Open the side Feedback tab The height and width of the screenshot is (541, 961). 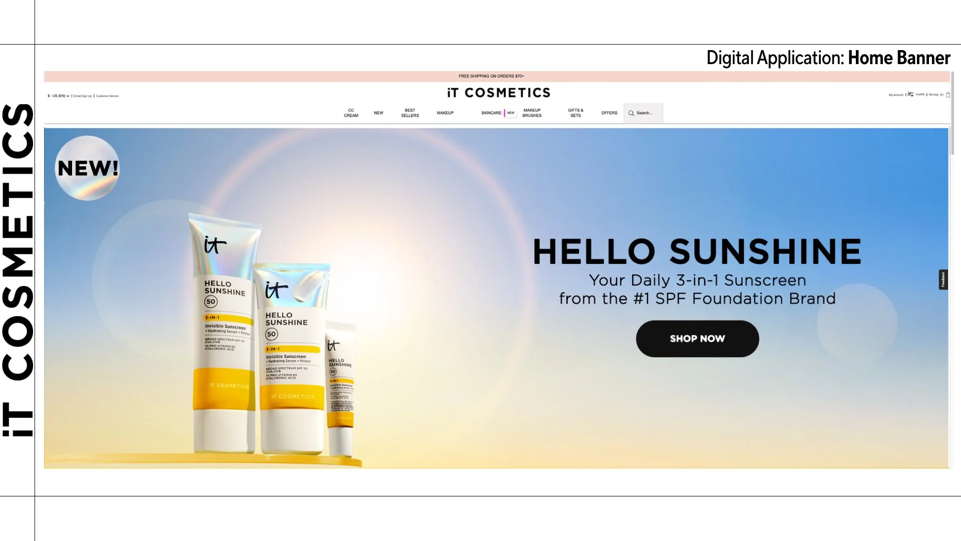943,280
